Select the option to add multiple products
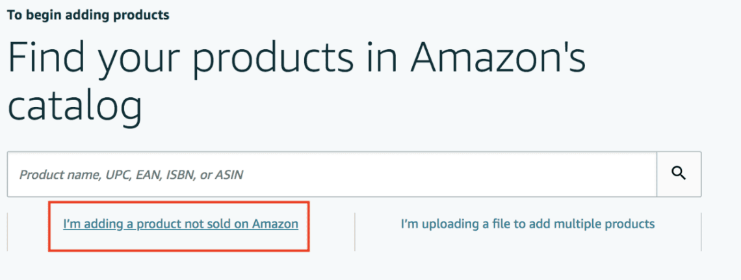Screen dimensions: 741x280 528,224
